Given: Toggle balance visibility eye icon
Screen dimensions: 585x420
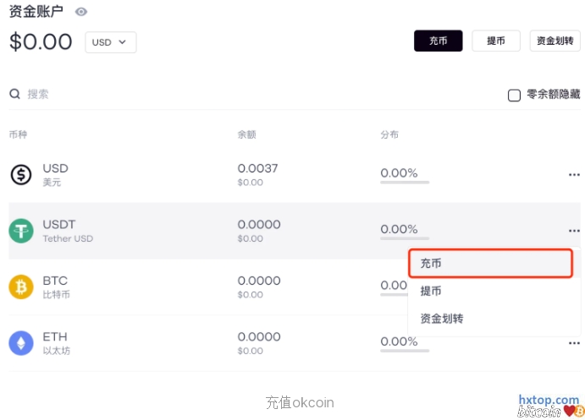Looking at the screenshot, I should 81,12.
